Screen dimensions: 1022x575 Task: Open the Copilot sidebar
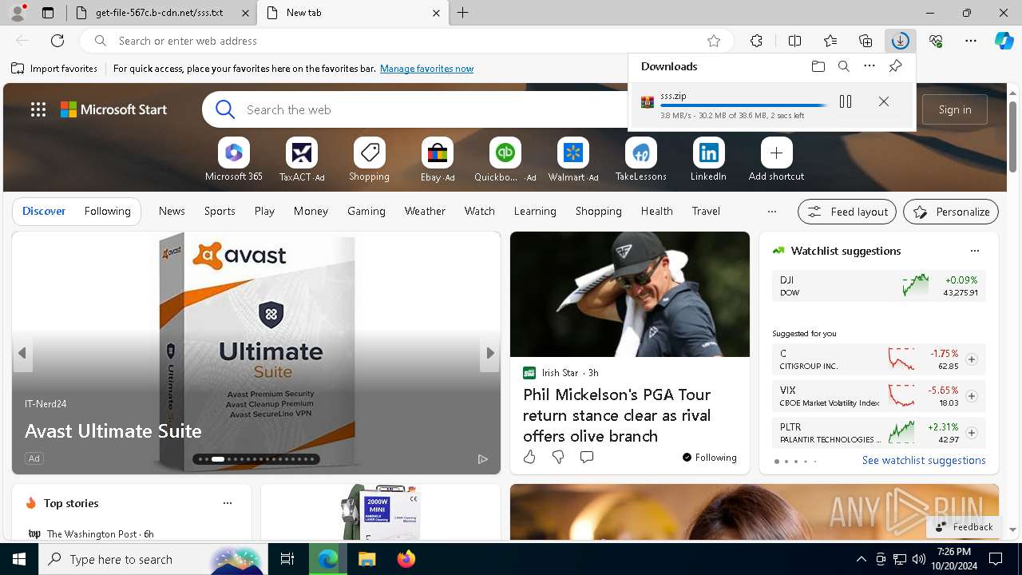(x=1004, y=41)
